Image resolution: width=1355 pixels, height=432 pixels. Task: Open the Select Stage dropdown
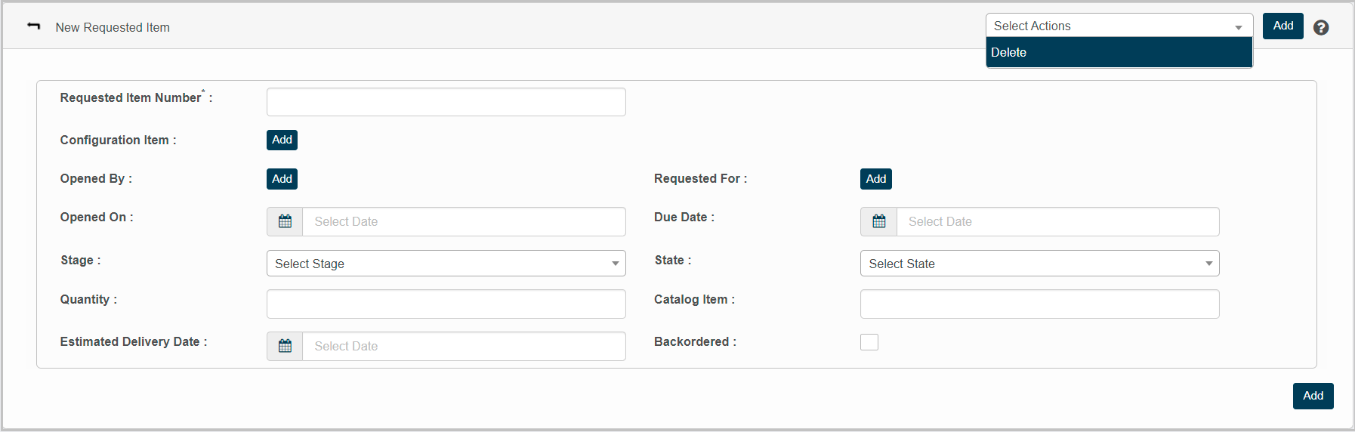point(446,264)
